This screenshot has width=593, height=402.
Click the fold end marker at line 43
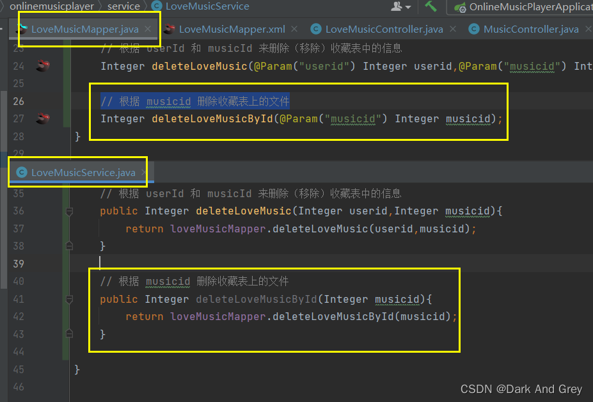(x=69, y=334)
